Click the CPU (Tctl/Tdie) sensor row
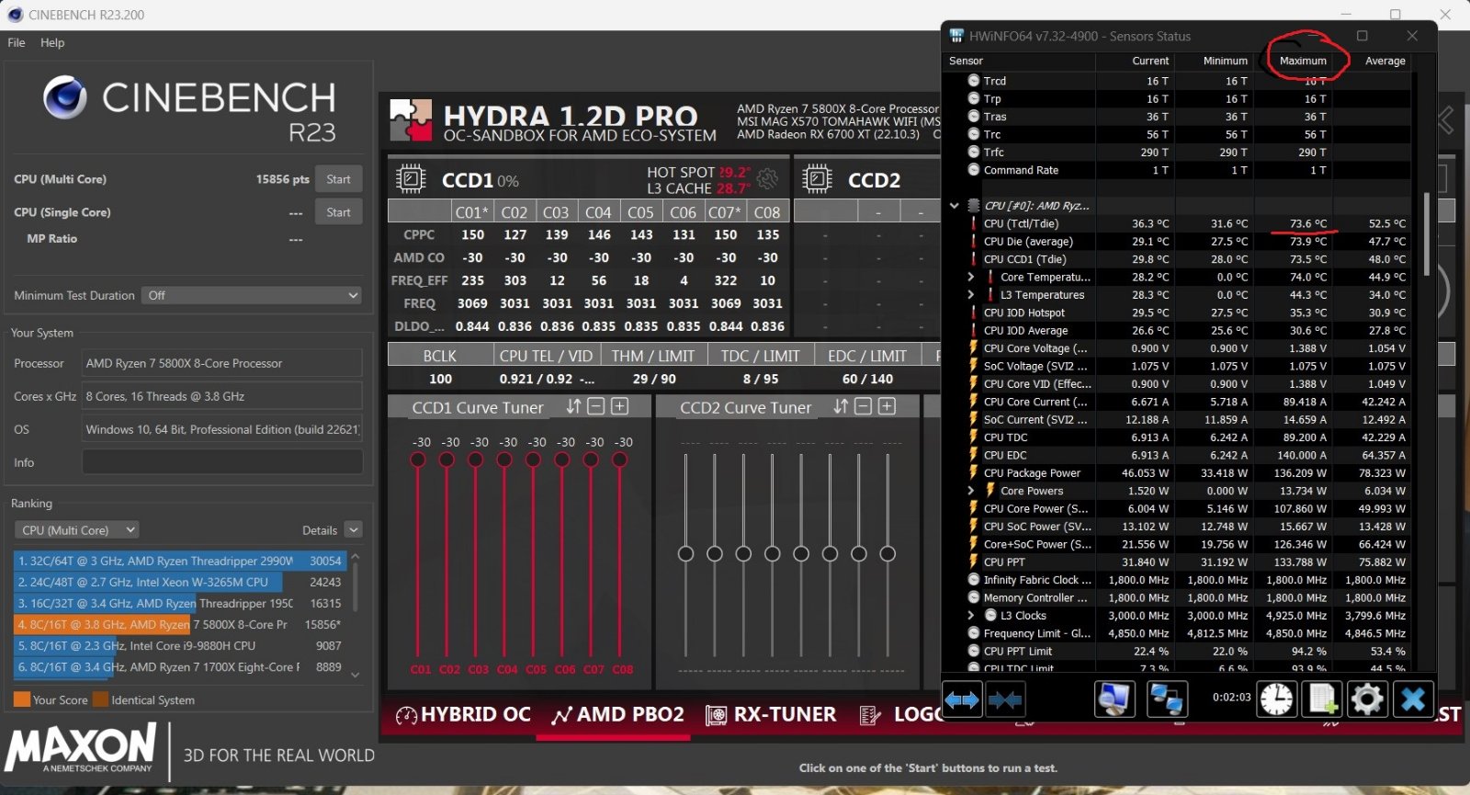Image resolution: width=1470 pixels, height=795 pixels. tap(1189, 223)
